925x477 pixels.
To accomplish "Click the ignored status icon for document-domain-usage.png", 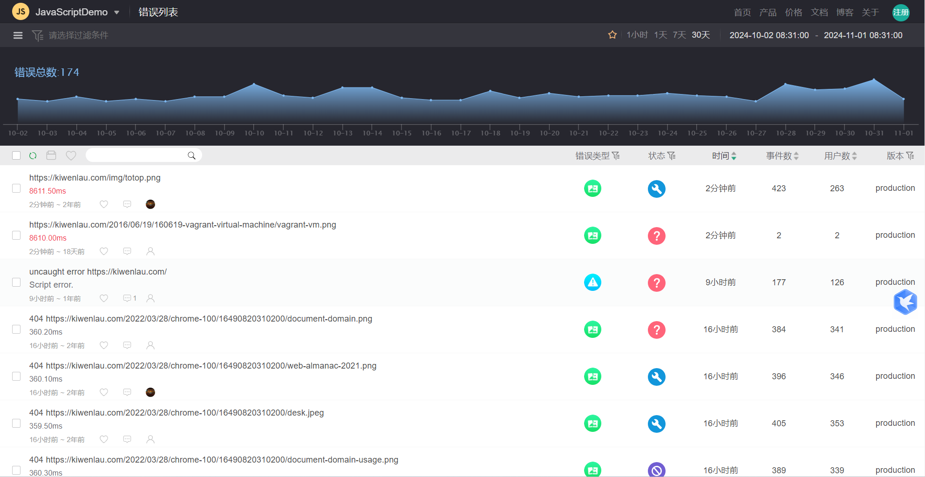I will 656,470.
